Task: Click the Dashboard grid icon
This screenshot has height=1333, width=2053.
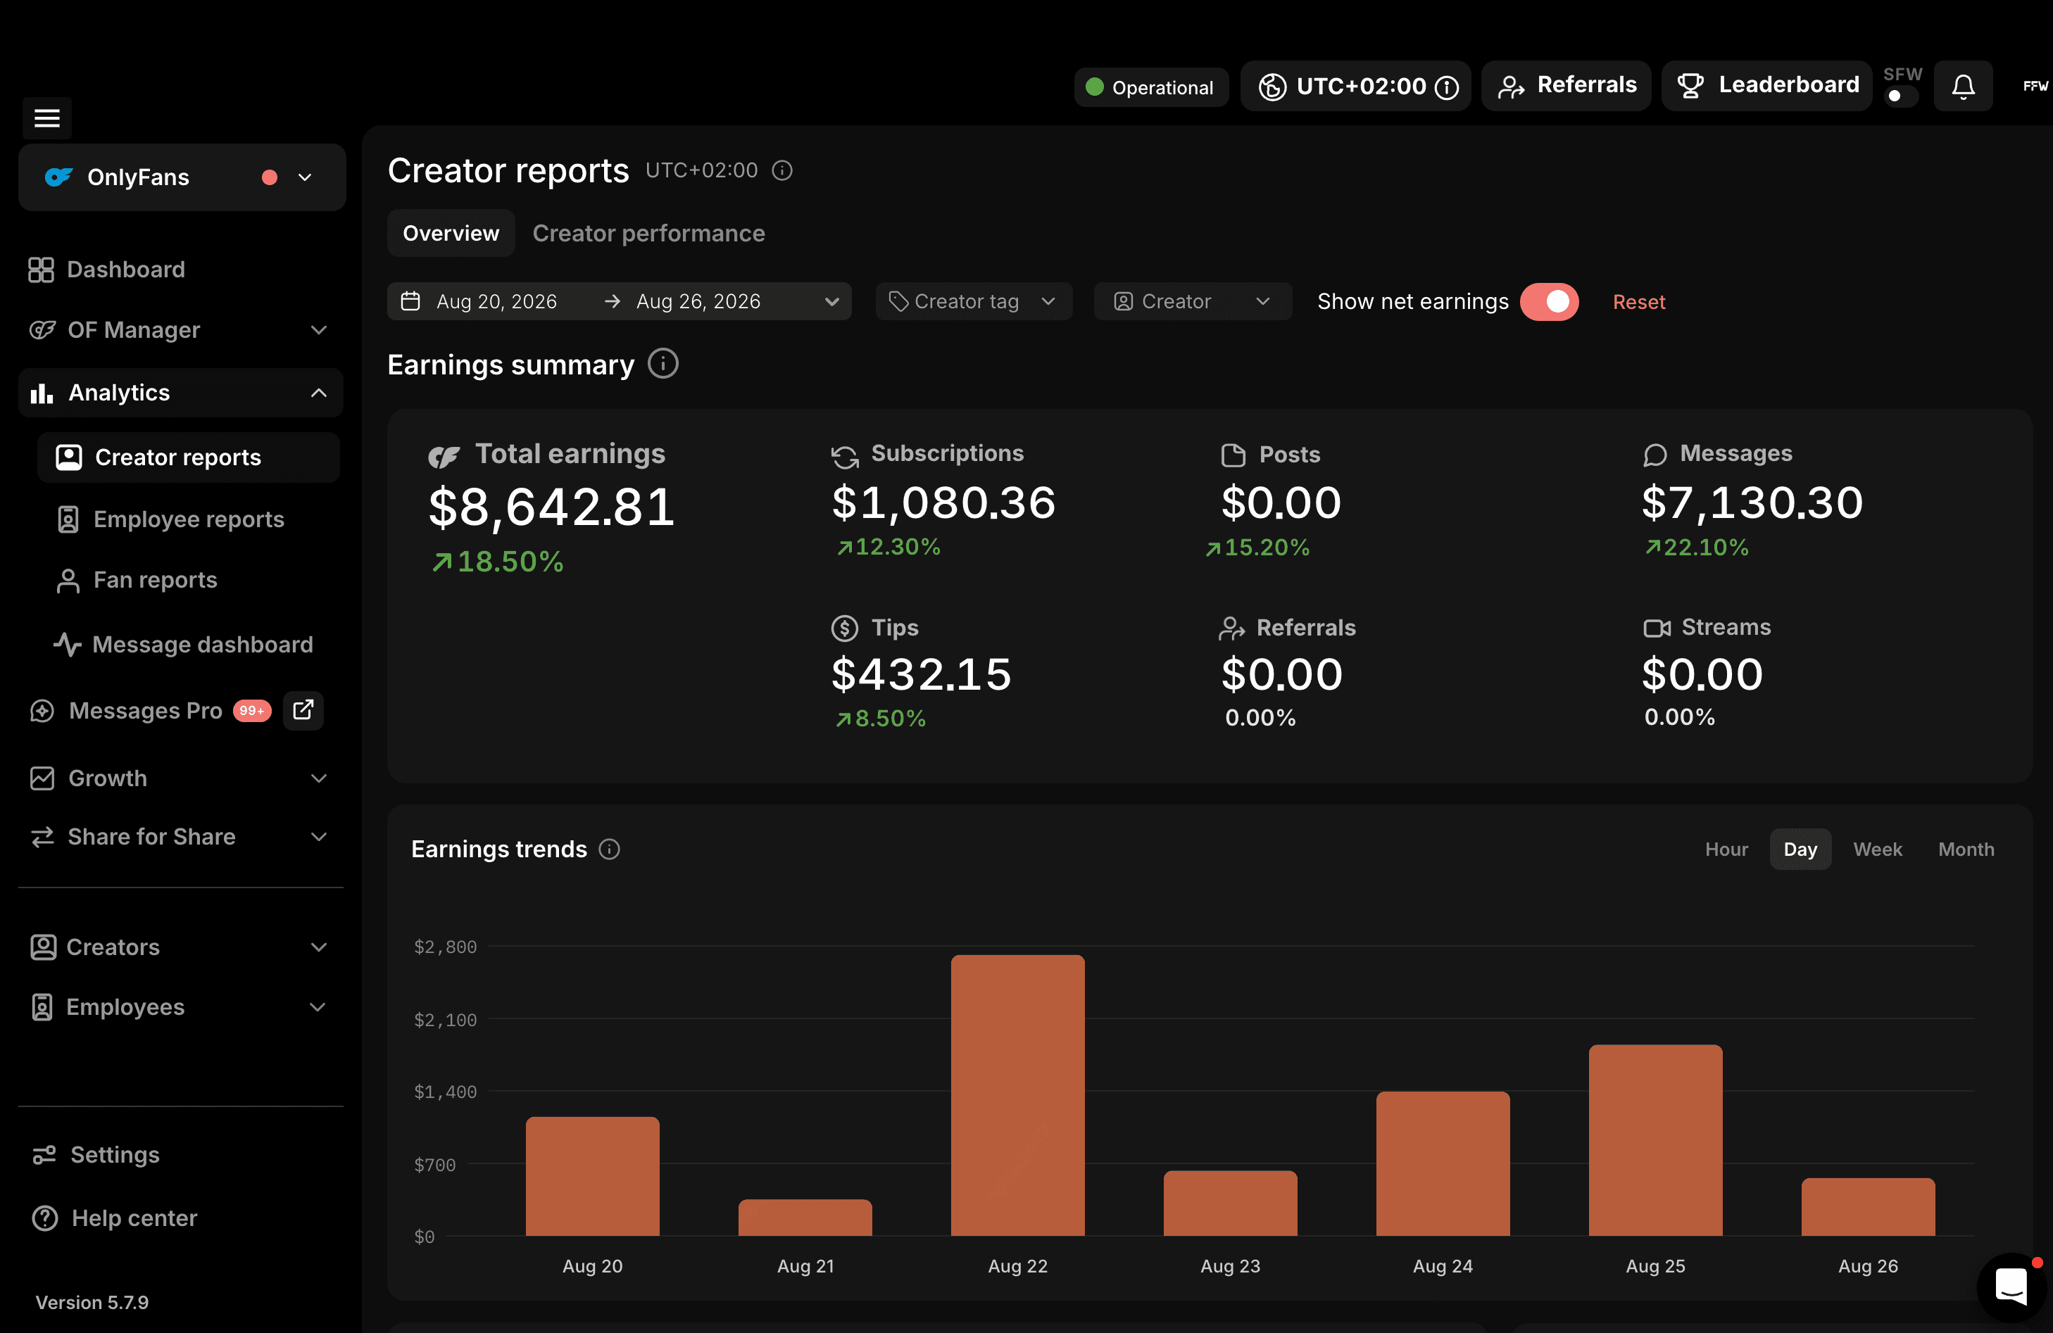Action: click(x=41, y=270)
